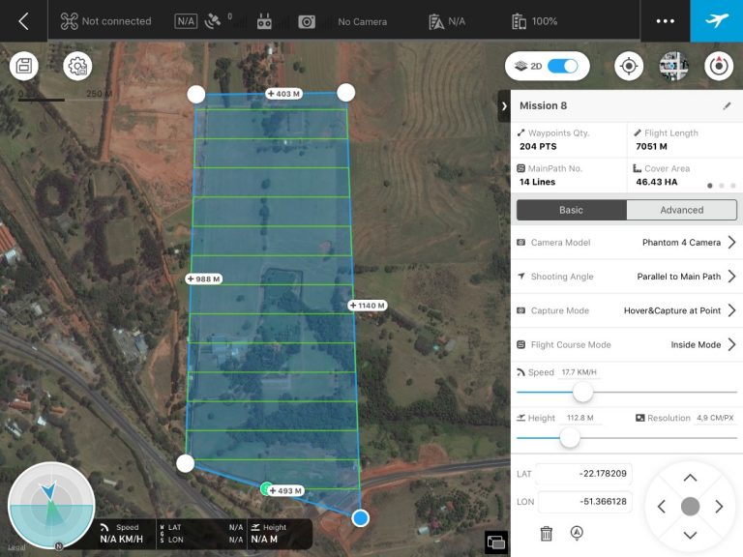Swap map and camera view icon

(496, 542)
